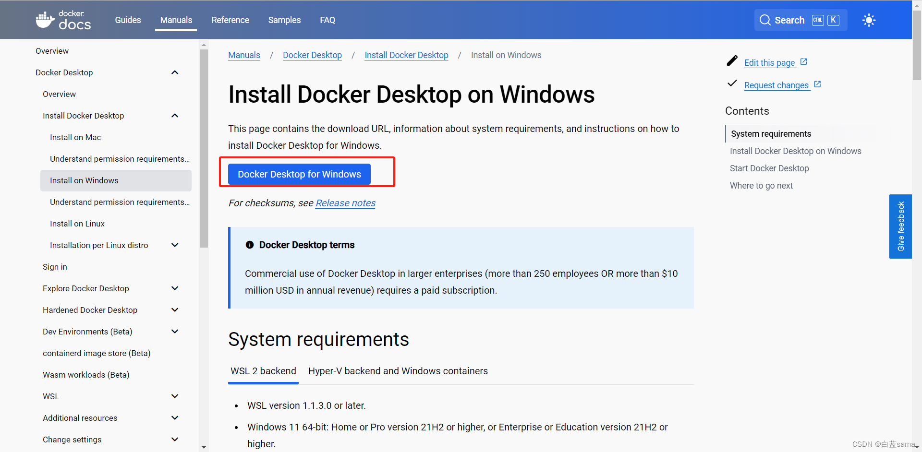Click the Install Docker Desktop breadcrumb link

pyautogui.click(x=406, y=55)
